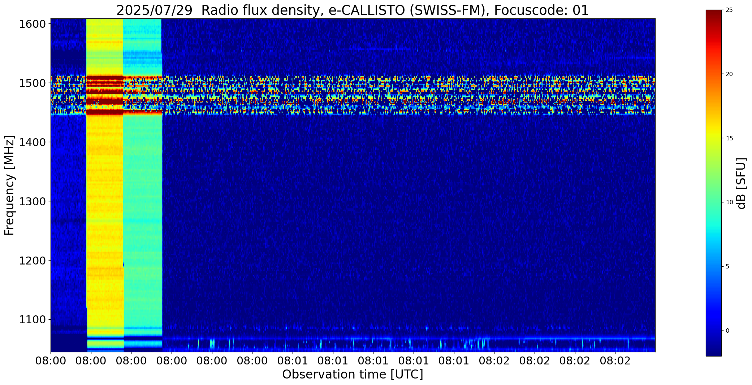The width and height of the screenshot is (752, 385).
Task: Click the 1600 frequency tick label
Action: click(x=32, y=24)
